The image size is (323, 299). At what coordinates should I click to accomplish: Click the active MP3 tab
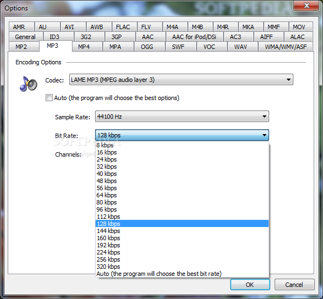click(x=55, y=46)
